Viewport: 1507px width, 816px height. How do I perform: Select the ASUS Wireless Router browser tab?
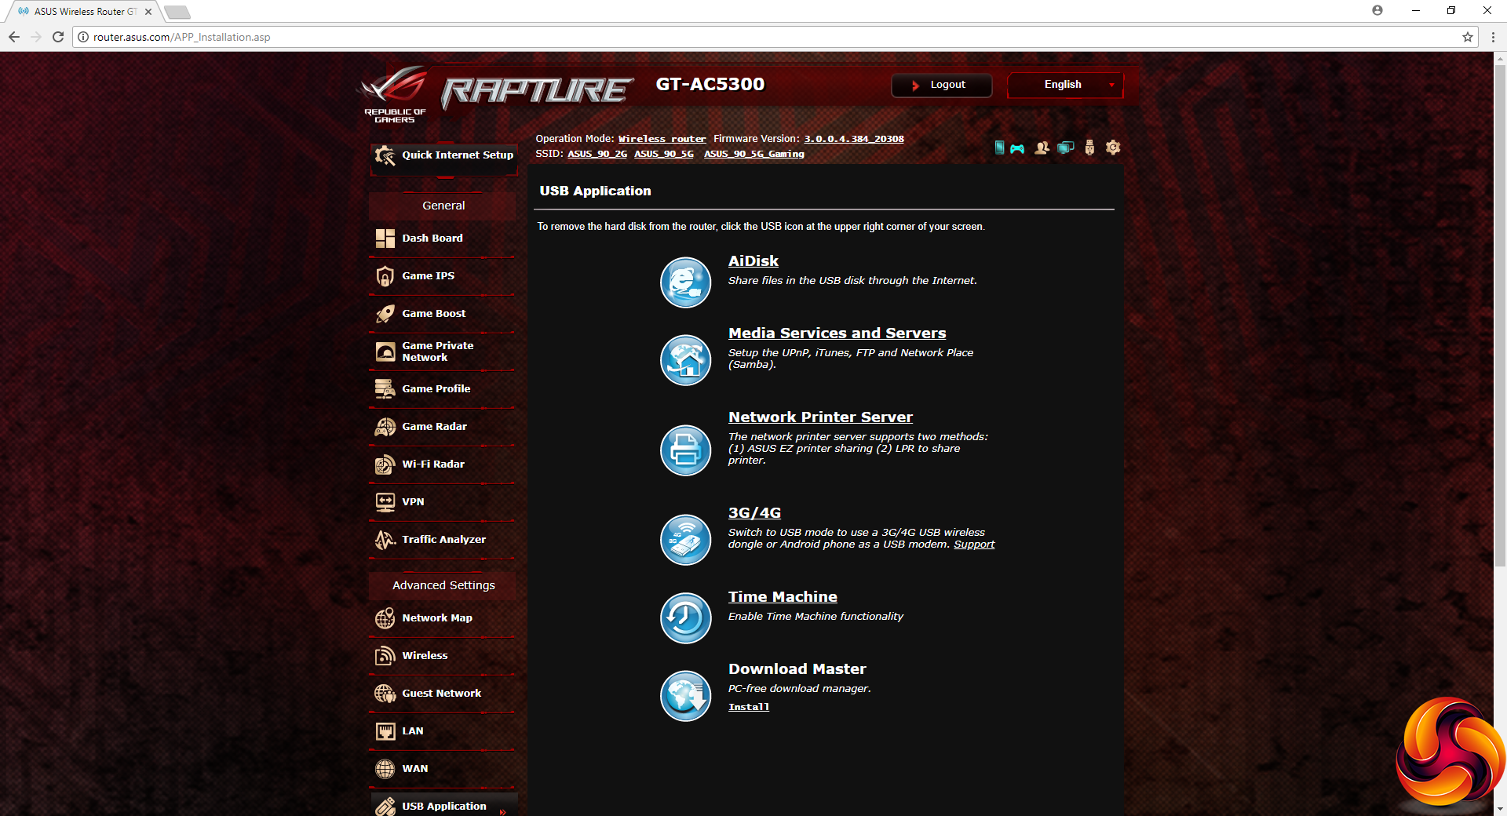click(x=83, y=12)
